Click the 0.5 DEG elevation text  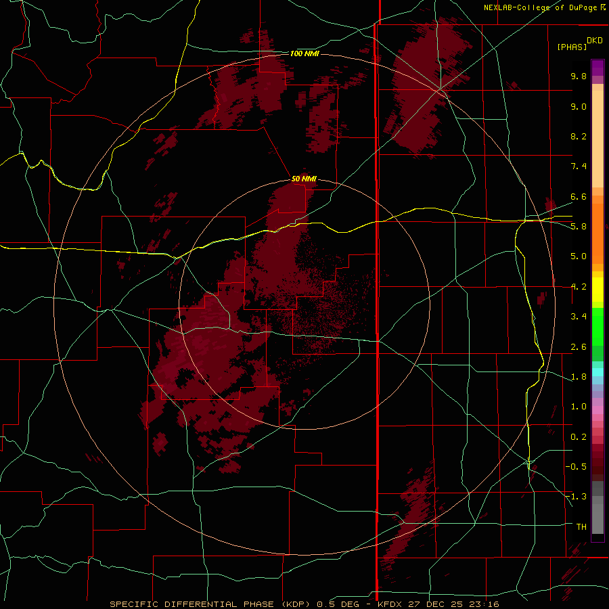tap(338, 604)
